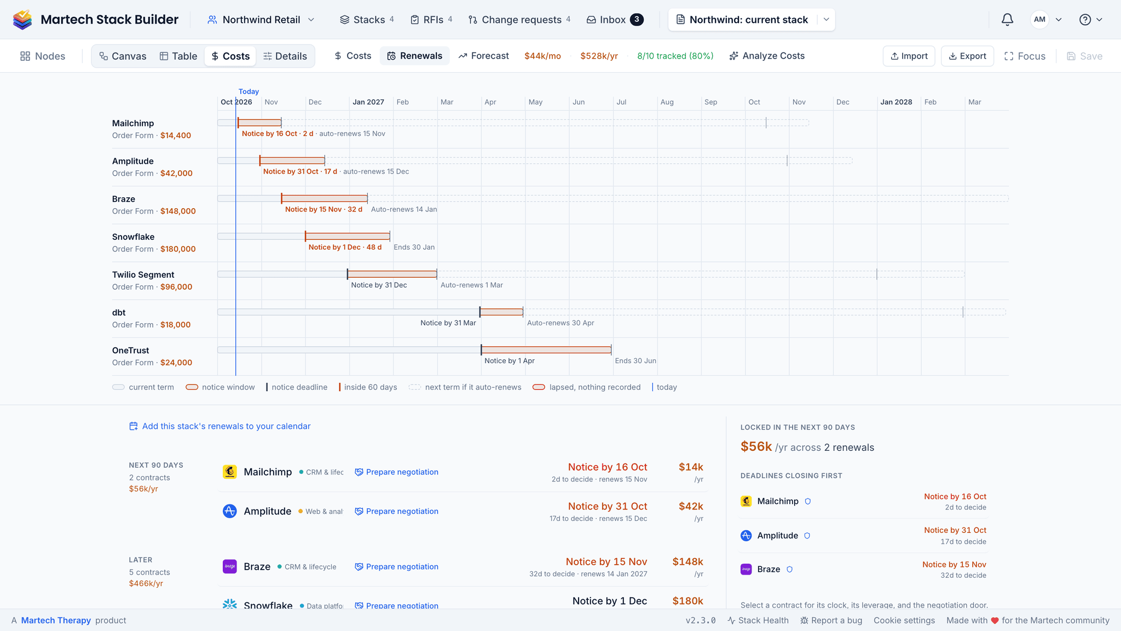Open Cookie settings
The height and width of the screenshot is (631, 1121).
coord(904,620)
